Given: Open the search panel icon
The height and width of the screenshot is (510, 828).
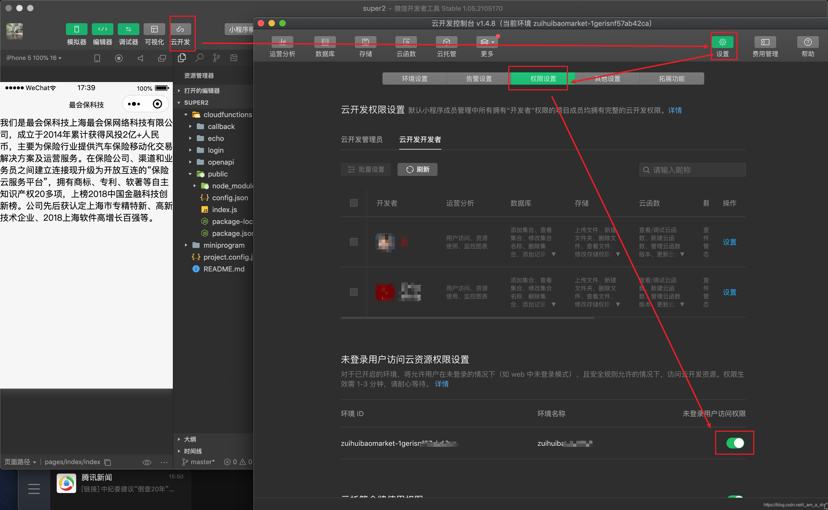Looking at the screenshot, I should [199, 58].
